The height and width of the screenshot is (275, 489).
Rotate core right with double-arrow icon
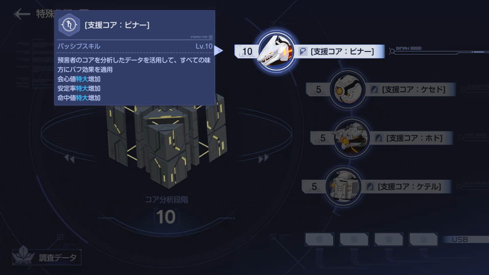[x=263, y=159]
